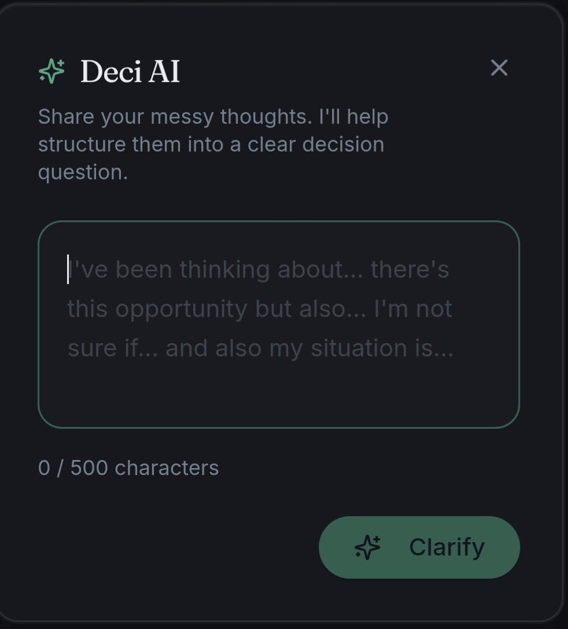Click the "0 / 500 characters" counter
This screenshot has height=629, width=568.
(x=128, y=468)
